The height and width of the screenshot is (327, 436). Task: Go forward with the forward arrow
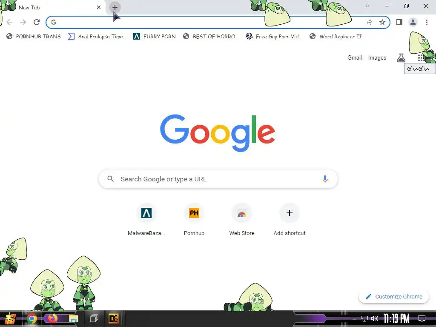point(23,22)
